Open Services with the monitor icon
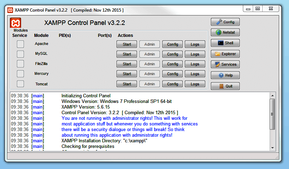The image size is (289, 169). (x=225, y=64)
